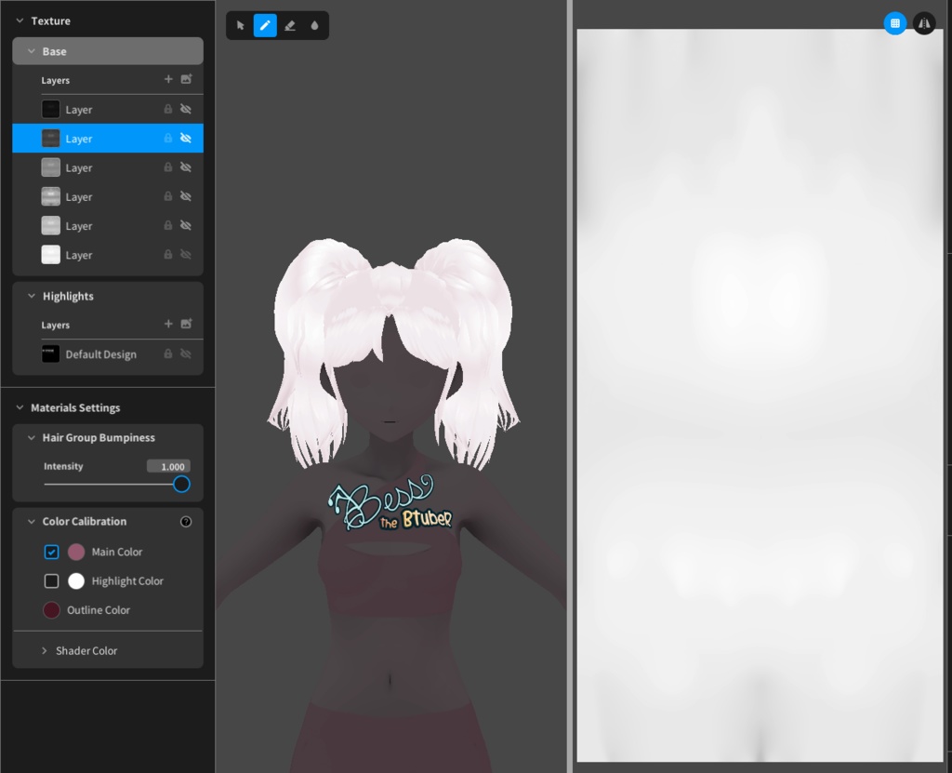Viewport: 952px width, 773px height.
Task: Add a new layer with the plus icon
Action: (x=168, y=80)
